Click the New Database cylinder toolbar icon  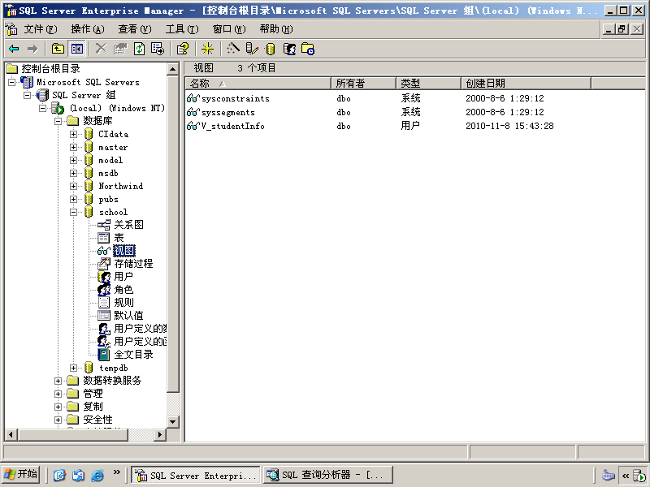pyautogui.click(x=271, y=49)
